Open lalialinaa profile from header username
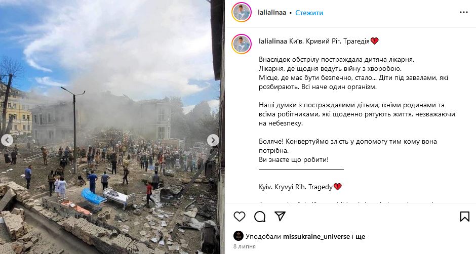Viewport: 476px width, 254px height. [272, 13]
